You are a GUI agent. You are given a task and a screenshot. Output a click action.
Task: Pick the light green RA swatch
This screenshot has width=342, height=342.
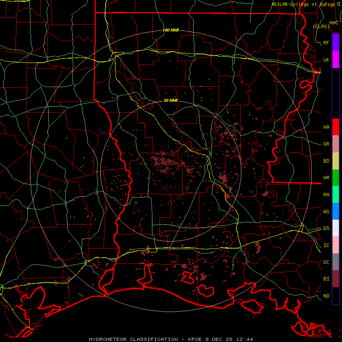point(336,195)
